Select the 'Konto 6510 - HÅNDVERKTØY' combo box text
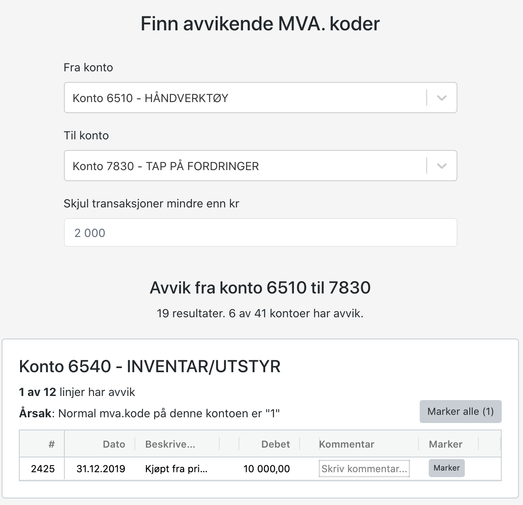Viewport: 523px width, 505px height. tap(150, 98)
